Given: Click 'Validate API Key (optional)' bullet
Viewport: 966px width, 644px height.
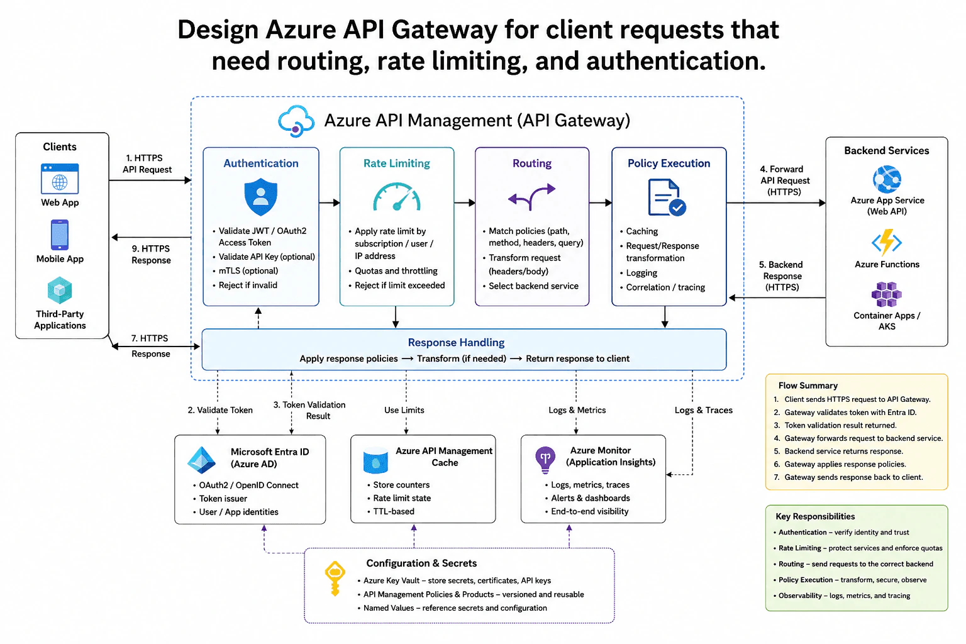Looking at the screenshot, I should 264,257.
